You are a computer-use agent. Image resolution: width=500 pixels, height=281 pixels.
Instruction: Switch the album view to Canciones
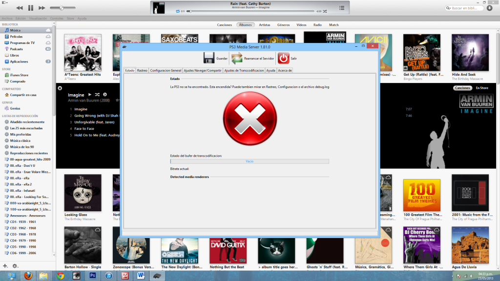pyautogui.click(x=462, y=88)
